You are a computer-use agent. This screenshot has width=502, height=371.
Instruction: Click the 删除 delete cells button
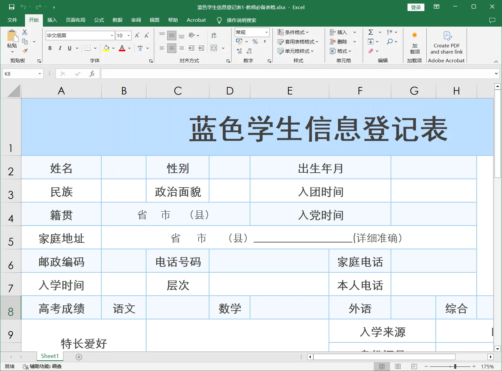coord(339,42)
